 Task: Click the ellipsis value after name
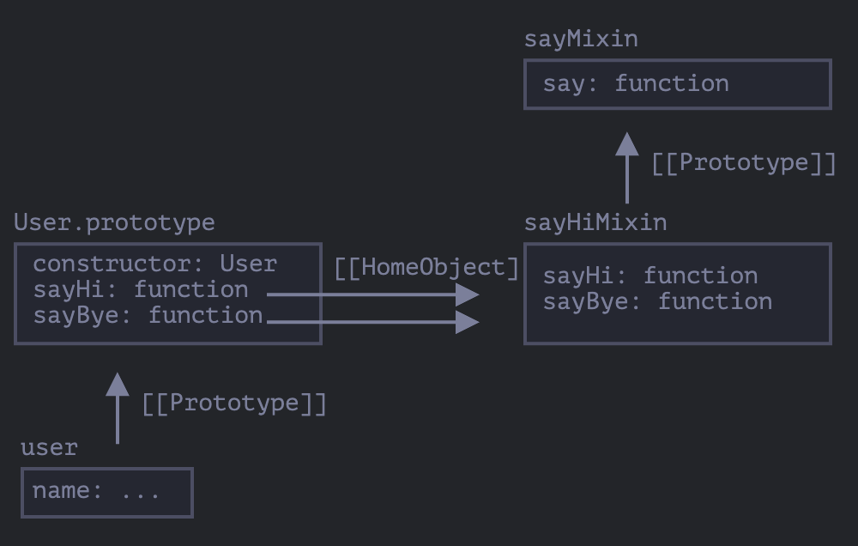point(141,491)
